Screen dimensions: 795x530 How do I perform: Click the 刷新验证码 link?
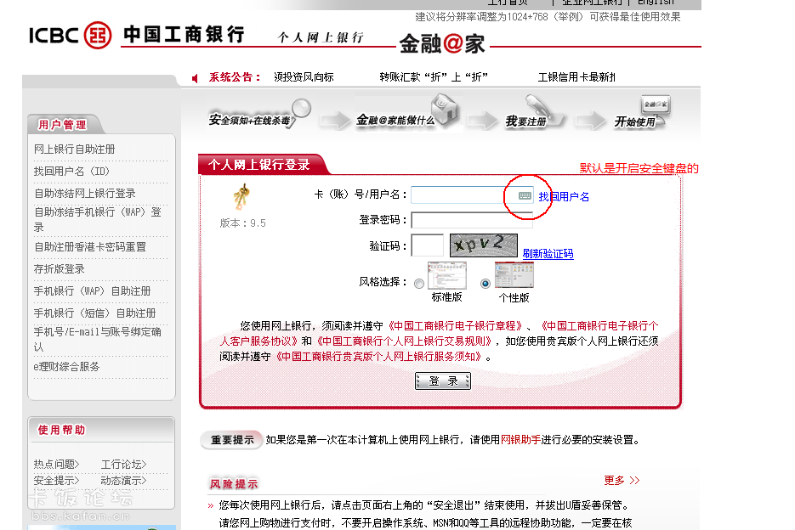(548, 253)
